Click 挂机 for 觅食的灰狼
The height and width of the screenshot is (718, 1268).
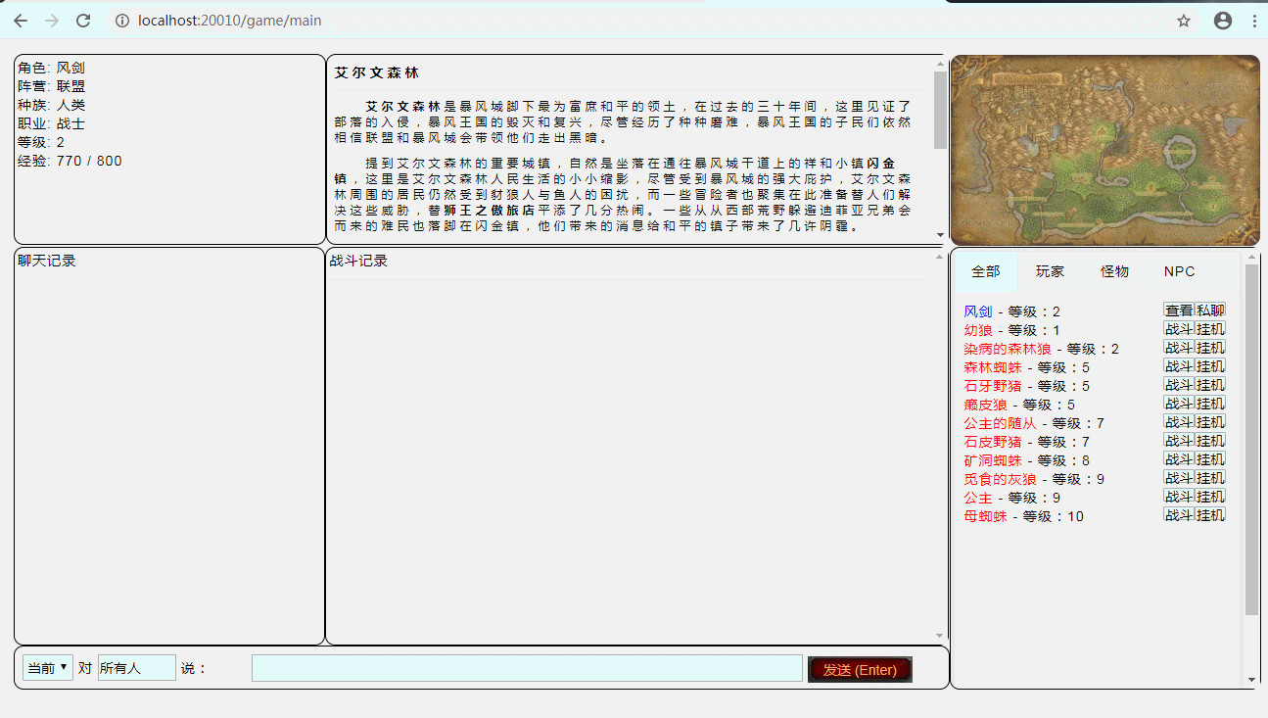click(1210, 477)
